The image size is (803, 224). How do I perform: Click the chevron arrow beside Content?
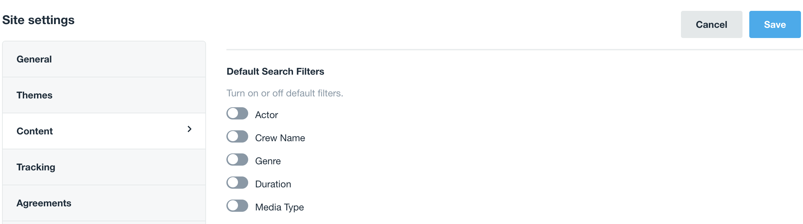pos(189,129)
